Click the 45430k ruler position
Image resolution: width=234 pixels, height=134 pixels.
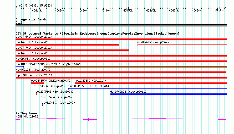(x=83, y=10)
